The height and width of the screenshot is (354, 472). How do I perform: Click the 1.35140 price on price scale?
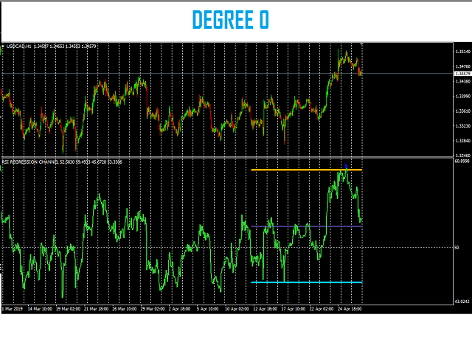[x=462, y=52]
